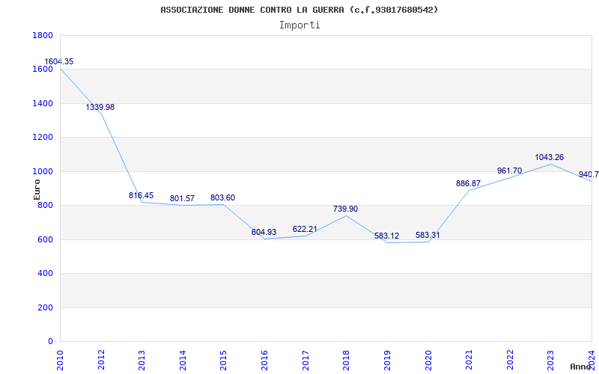Click the y-axis tick 400

(45, 273)
